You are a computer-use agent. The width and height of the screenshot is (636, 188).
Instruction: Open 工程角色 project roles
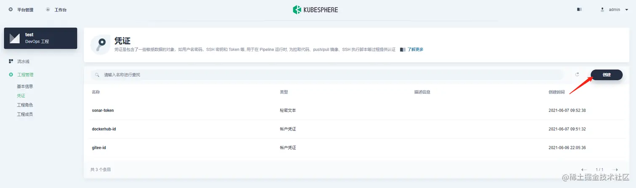(x=25, y=105)
